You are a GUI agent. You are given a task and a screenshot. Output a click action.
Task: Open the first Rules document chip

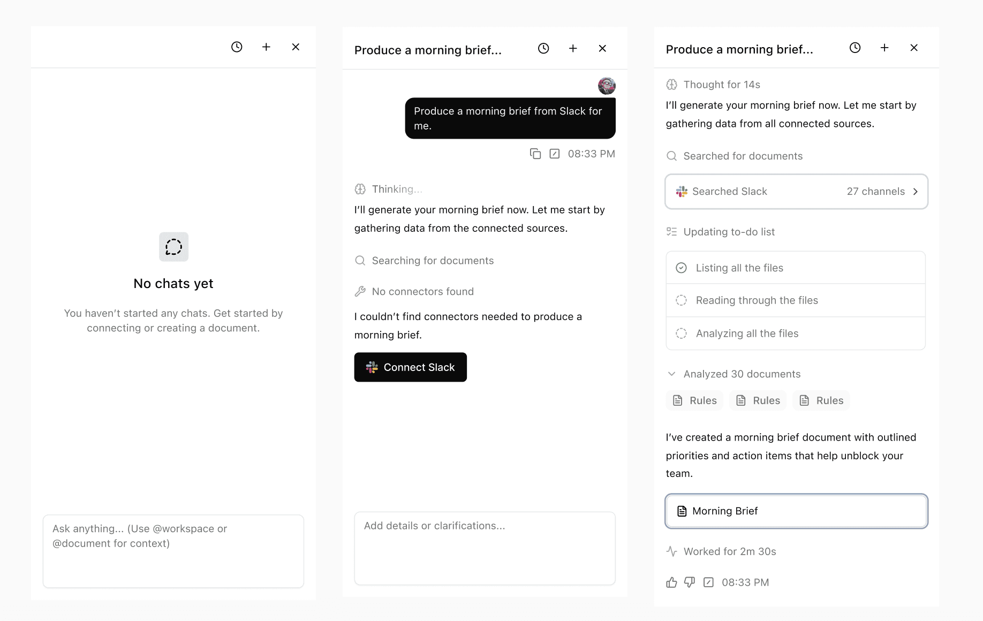694,401
